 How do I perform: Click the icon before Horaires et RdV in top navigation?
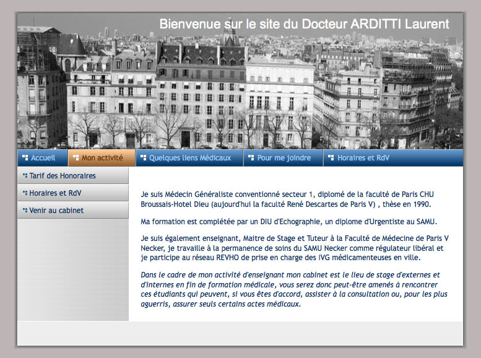pos(331,158)
